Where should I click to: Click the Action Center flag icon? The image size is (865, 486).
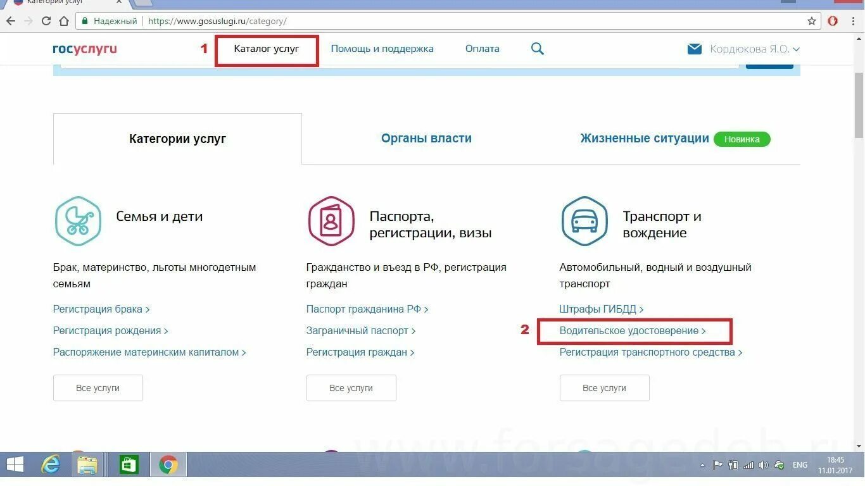click(717, 465)
